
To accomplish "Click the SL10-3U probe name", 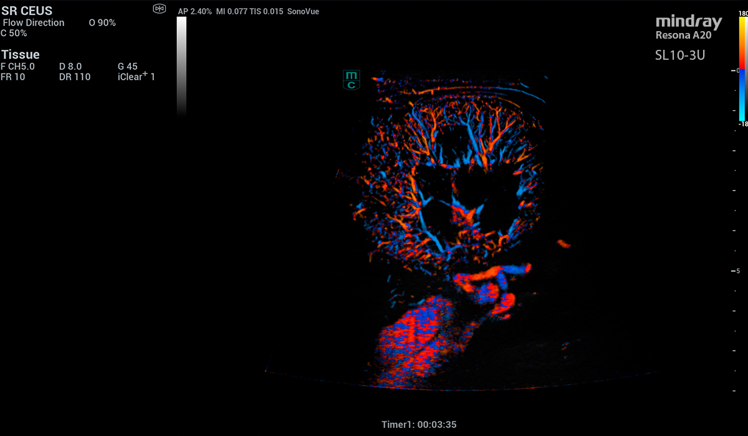I will click(x=679, y=55).
